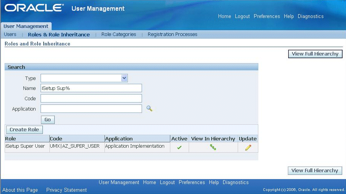Click the Code column header
The image size is (346, 194).
(x=77, y=139)
